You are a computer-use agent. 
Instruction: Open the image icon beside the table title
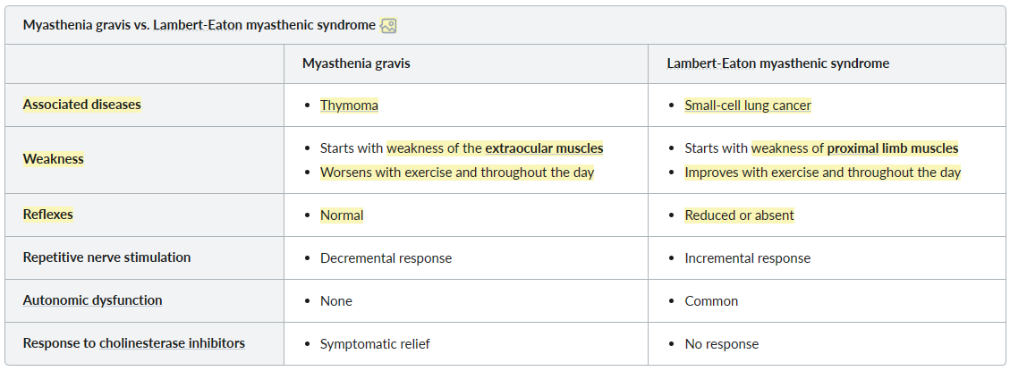click(388, 26)
